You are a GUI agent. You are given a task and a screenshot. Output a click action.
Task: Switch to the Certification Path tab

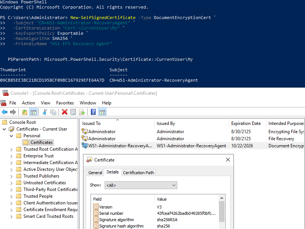[x=139, y=172]
